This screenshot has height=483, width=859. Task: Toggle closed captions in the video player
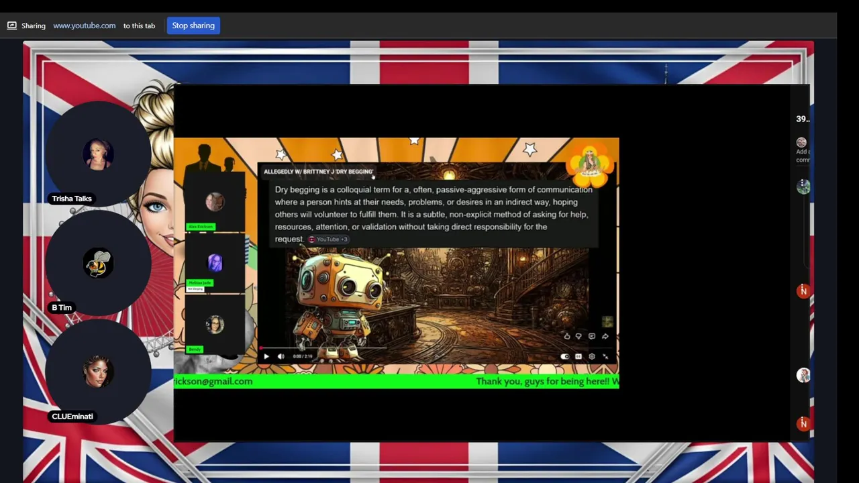coord(578,356)
